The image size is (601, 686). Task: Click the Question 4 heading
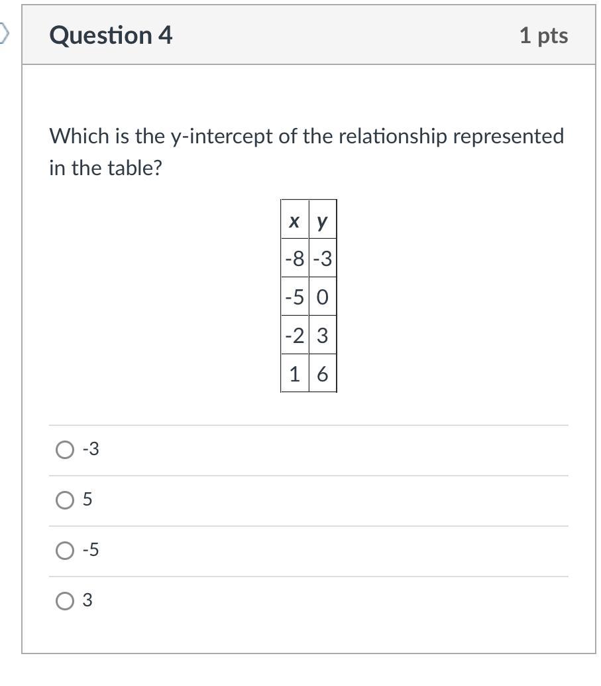pyautogui.click(x=111, y=35)
